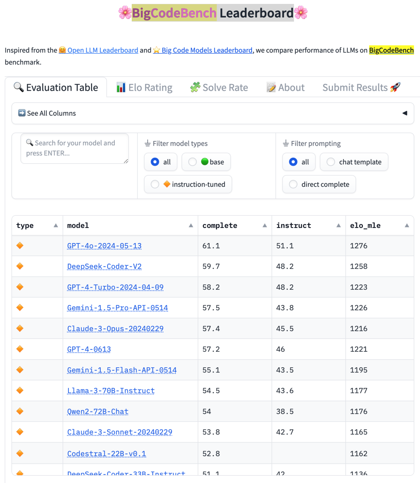420x483 pixels.
Task: Open the DeepSeek-Coder-V2 model link
Action: pyautogui.click(x=104, y=266)
